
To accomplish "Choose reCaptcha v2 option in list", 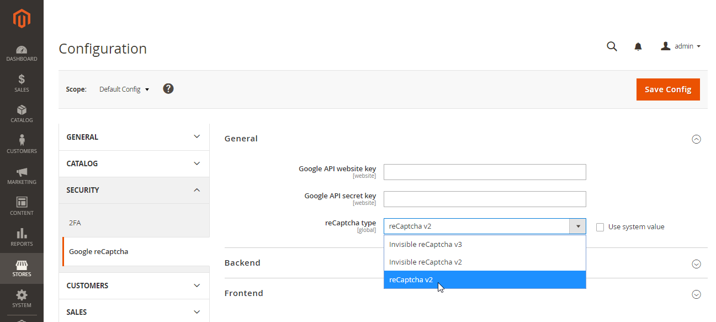I will [485, 279].
